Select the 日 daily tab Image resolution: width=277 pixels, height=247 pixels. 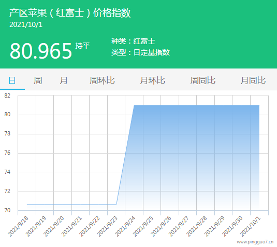(12, 80)
